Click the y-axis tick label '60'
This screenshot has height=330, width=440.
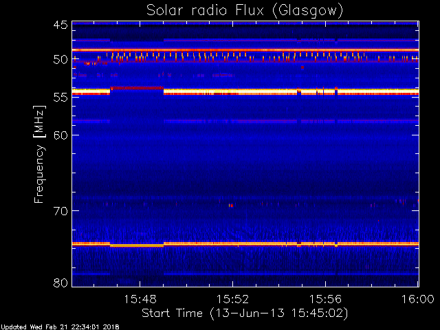(x=60, y=135)
